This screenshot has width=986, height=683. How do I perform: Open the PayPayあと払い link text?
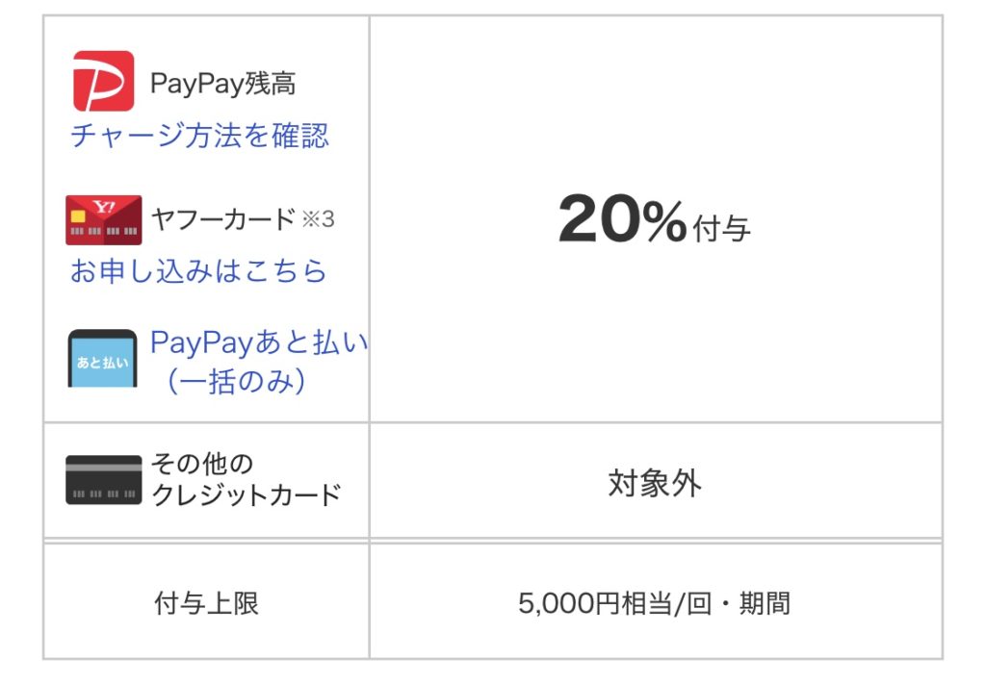(259, 342)
